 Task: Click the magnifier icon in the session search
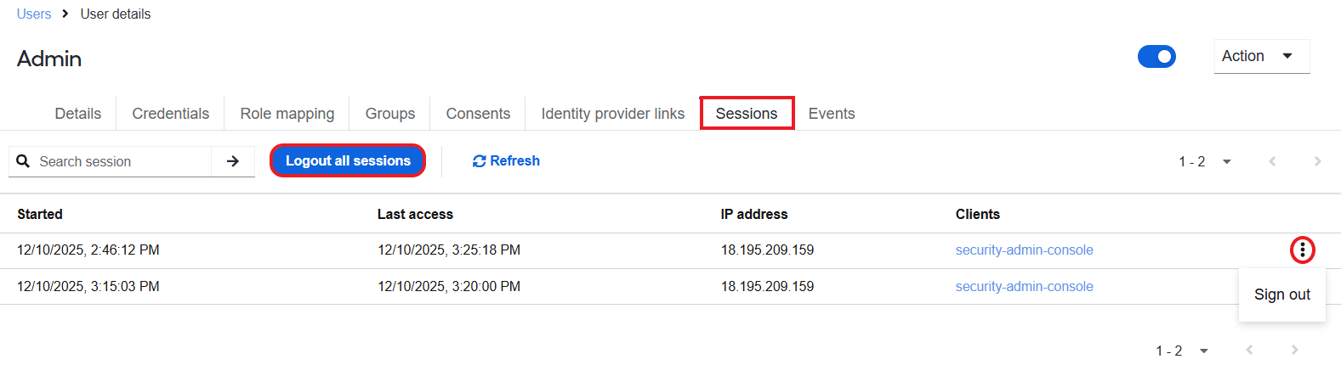tap(23, 161)
